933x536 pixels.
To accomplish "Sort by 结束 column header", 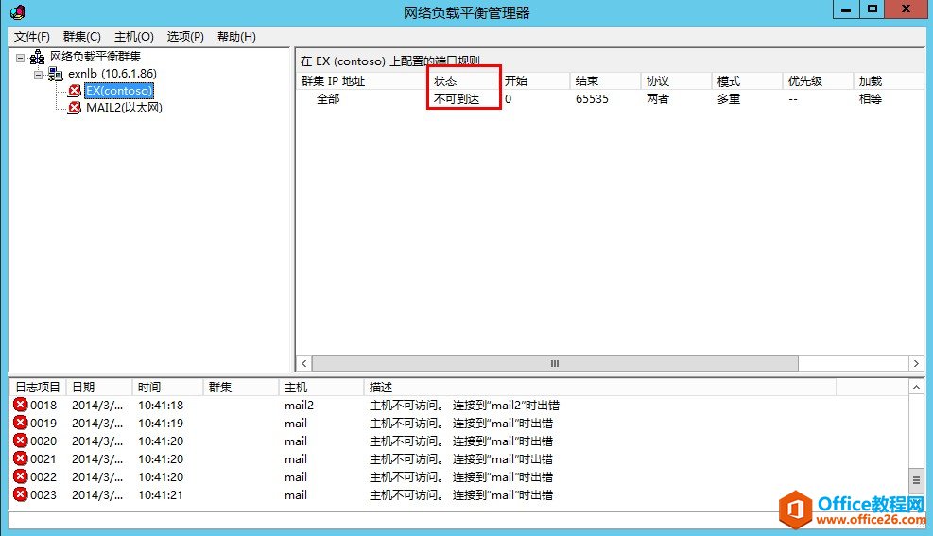I will 605,81.
